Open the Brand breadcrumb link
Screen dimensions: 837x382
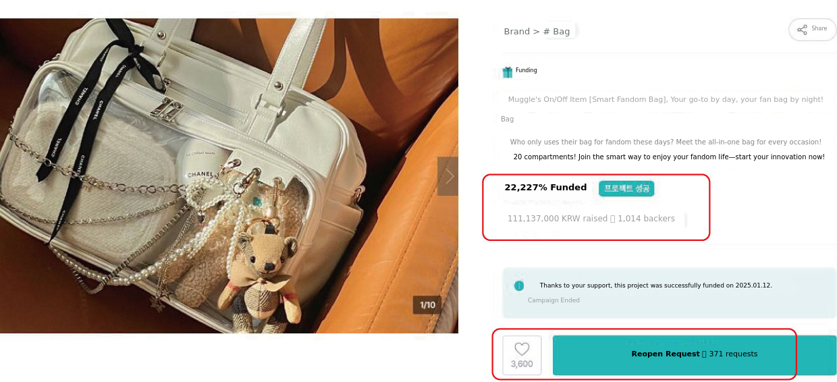516,32
